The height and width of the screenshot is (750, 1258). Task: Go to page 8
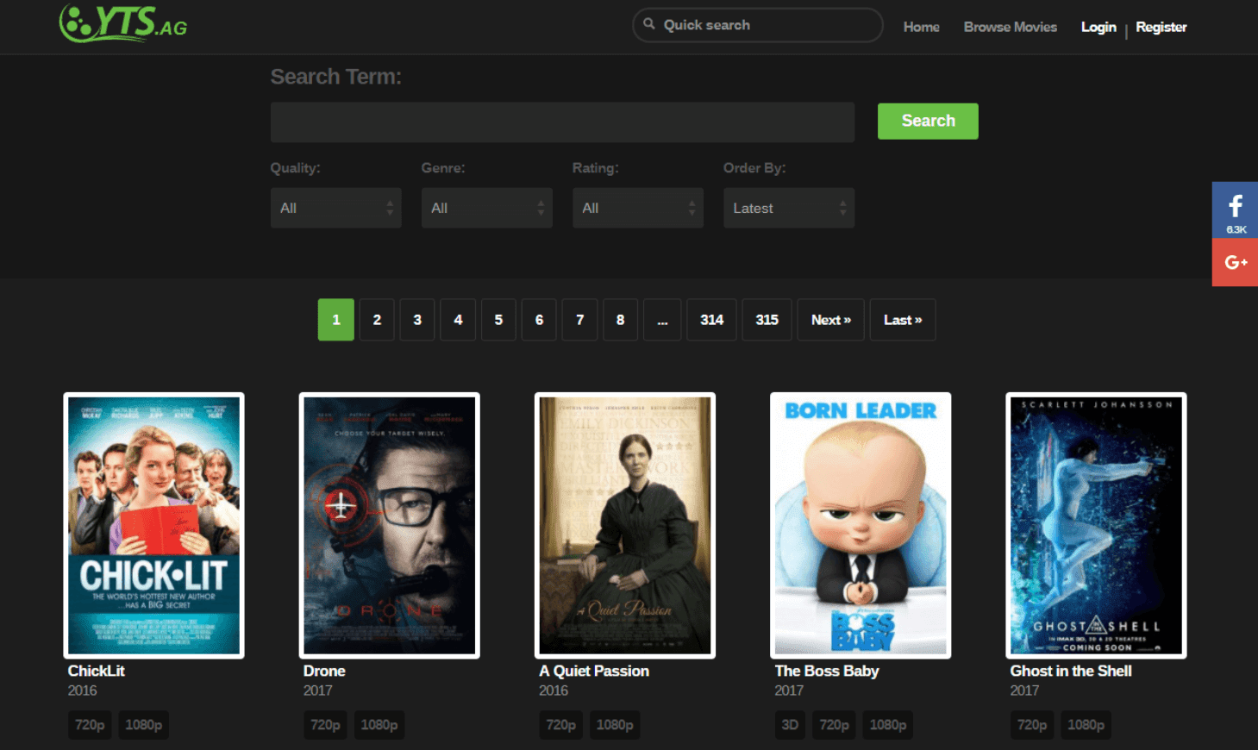(620, 320)
